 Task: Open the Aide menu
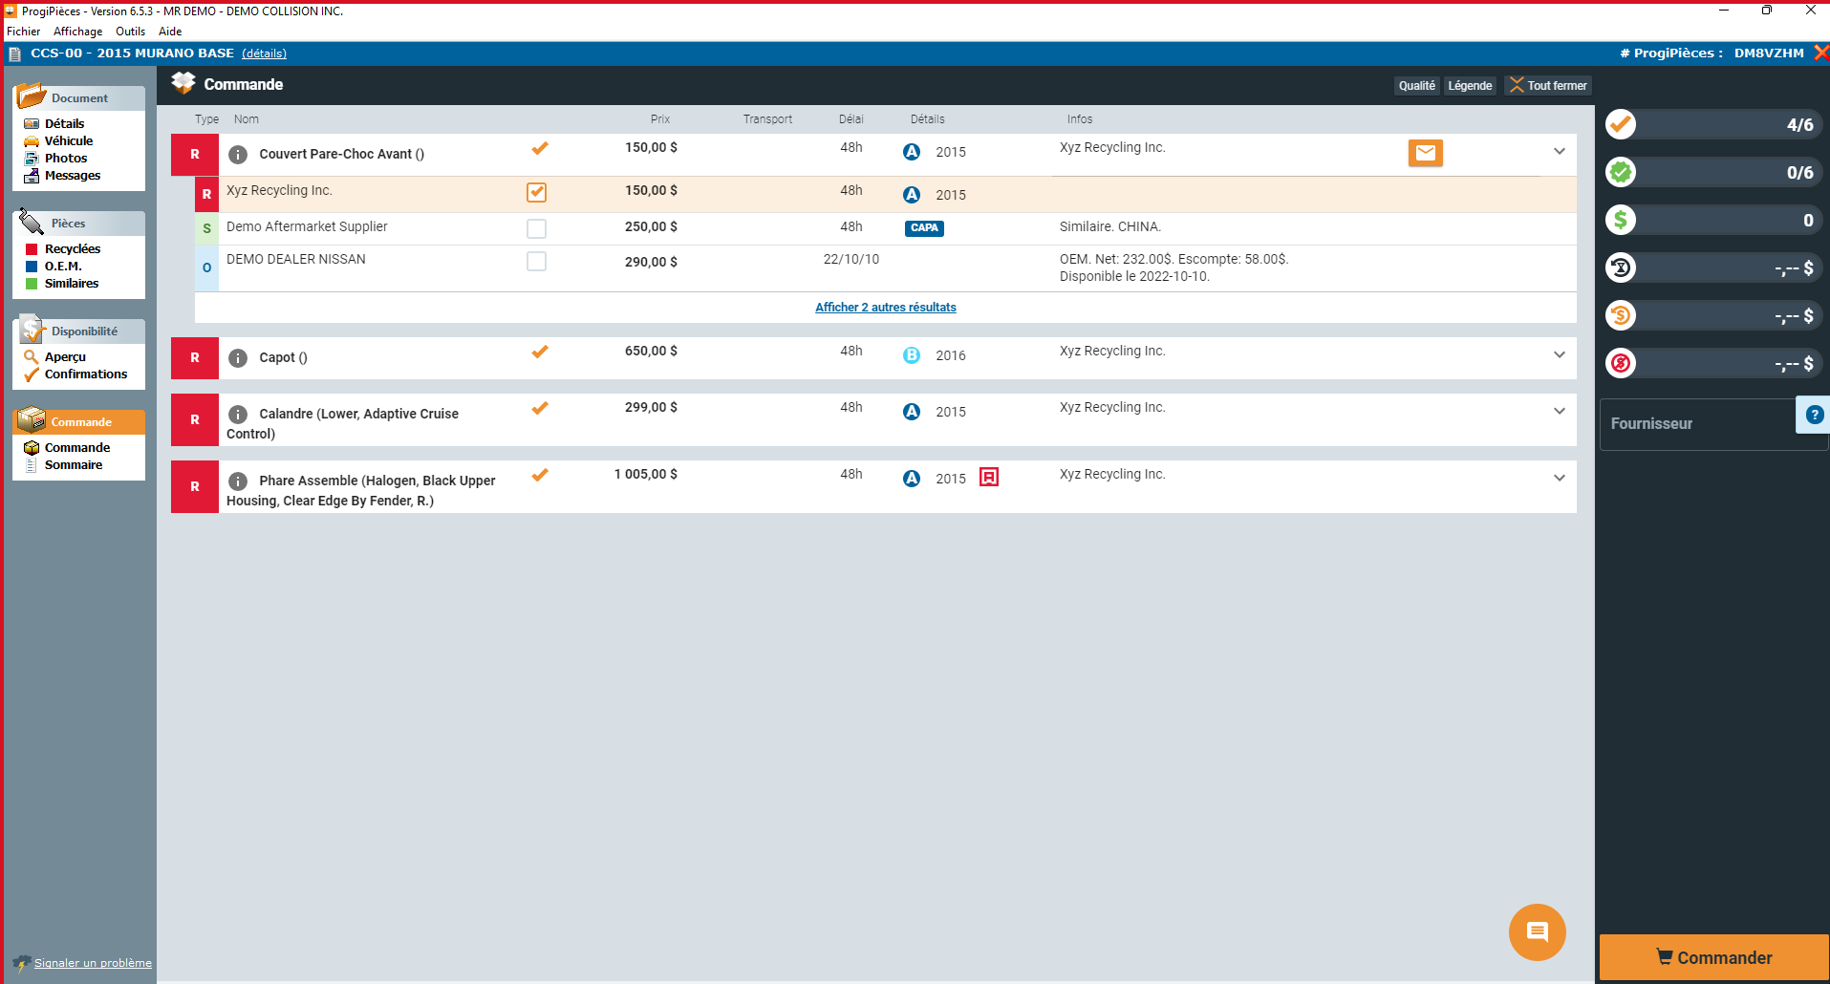coord(170,32)
